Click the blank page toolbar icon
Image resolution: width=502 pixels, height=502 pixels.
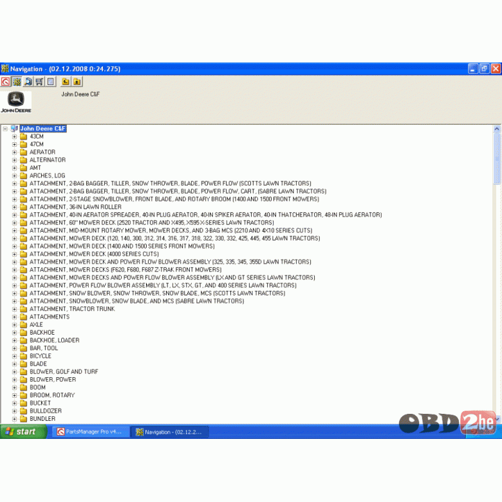point(51,82)
